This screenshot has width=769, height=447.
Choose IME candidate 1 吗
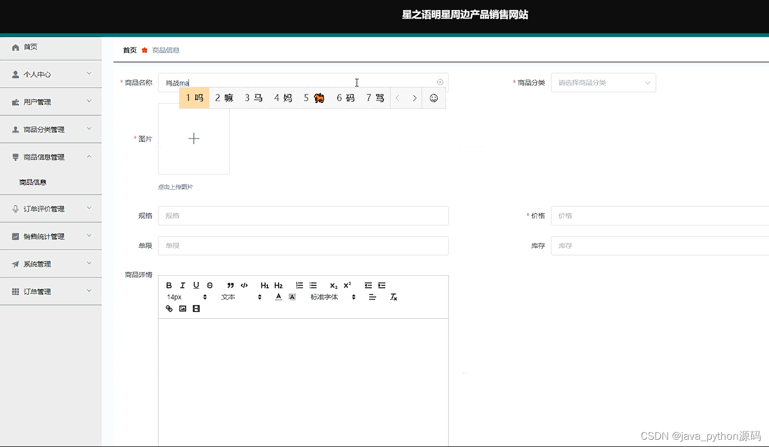point(194,98)
